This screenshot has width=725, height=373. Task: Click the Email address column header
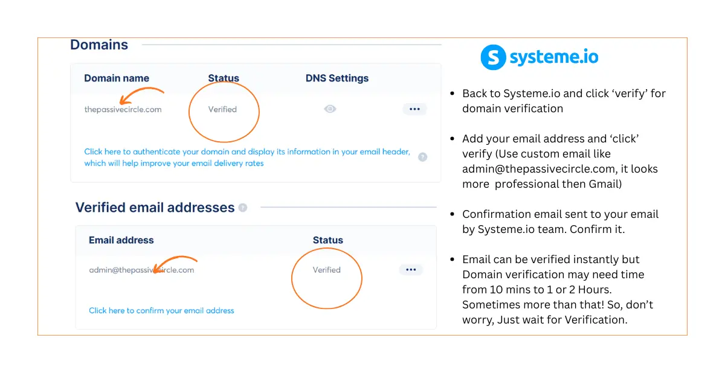click(121, 240)
